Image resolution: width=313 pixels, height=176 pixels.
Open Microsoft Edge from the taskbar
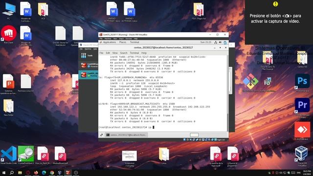[x=44, y=173]
